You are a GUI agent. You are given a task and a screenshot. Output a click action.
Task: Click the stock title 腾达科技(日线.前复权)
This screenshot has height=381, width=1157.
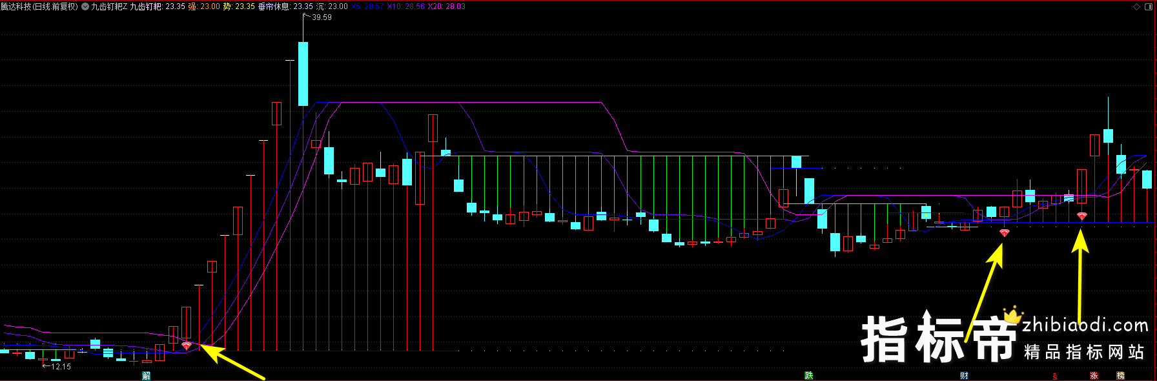(x=39, y=6)
